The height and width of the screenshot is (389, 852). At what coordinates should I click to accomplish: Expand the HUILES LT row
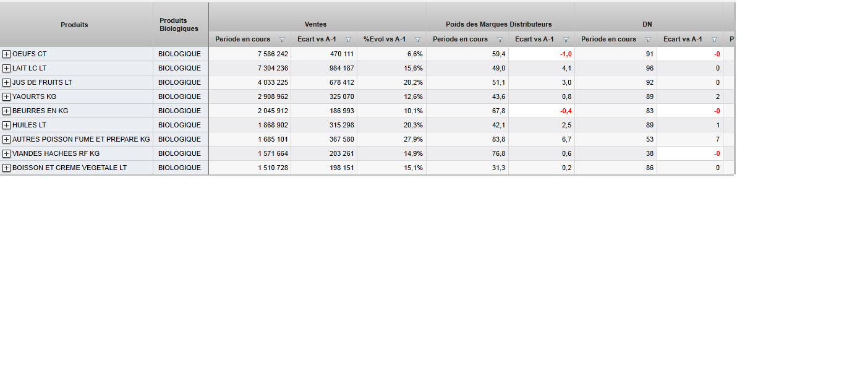tap(7, 126)
